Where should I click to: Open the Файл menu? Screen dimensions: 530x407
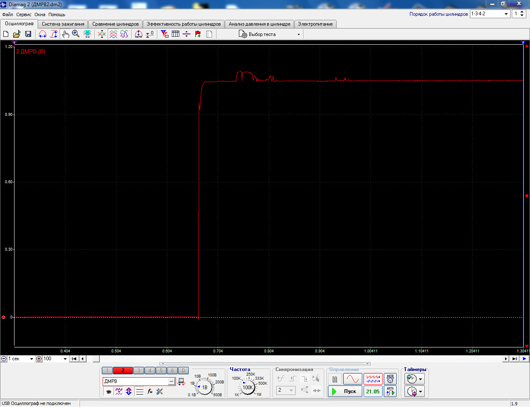(x=7, y=14)
